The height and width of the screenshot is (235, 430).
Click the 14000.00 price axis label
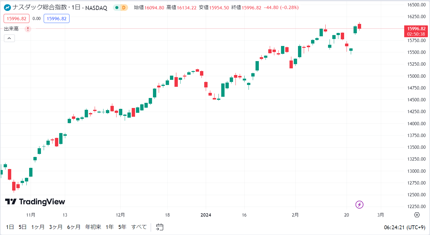[417, 123]
